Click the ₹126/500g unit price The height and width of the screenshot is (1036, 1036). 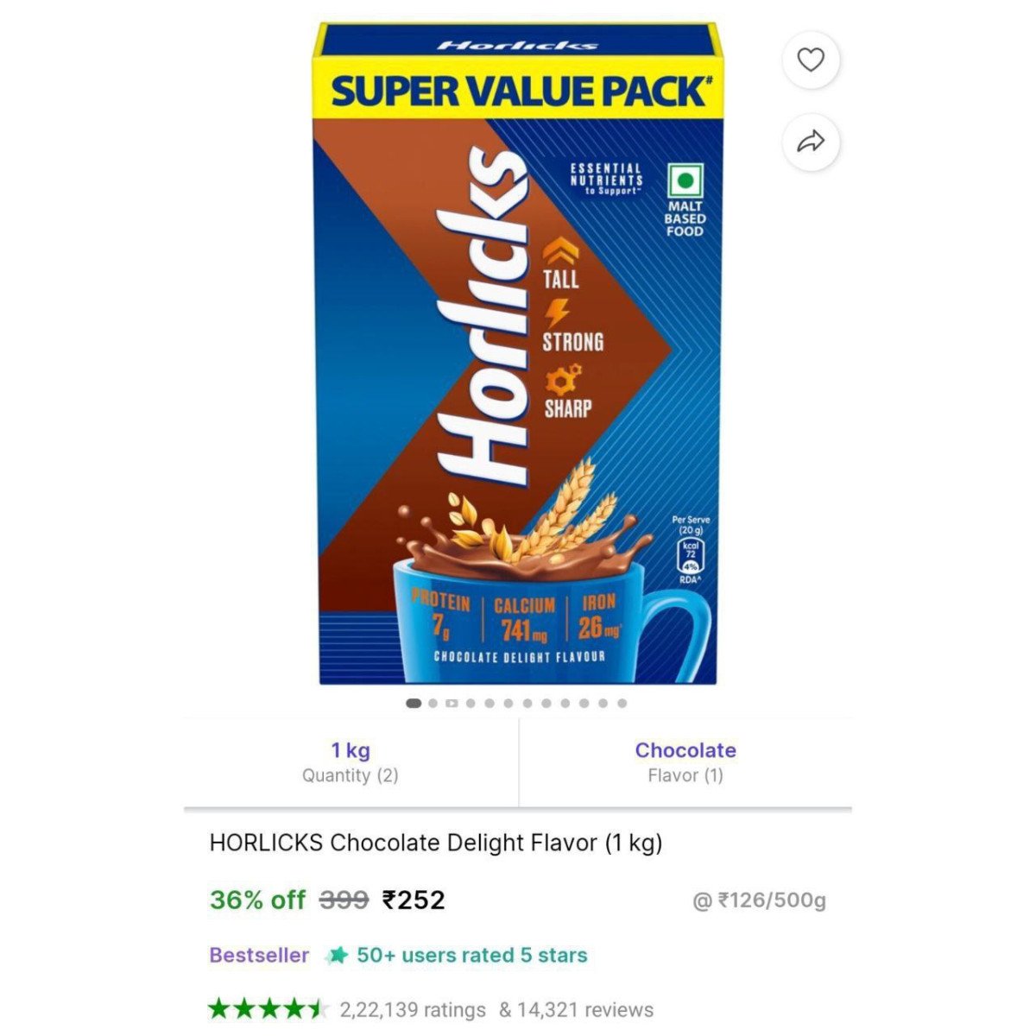click(x=760, y=900)
